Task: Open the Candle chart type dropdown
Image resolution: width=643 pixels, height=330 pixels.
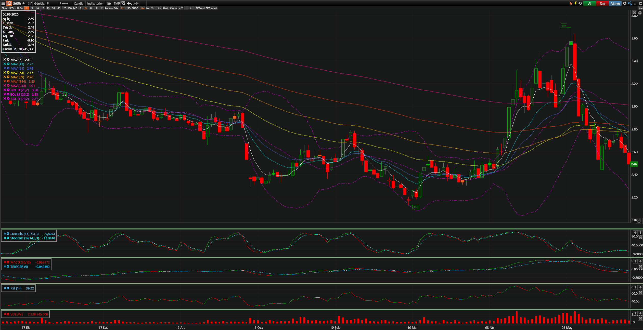Action: (79, 3)
